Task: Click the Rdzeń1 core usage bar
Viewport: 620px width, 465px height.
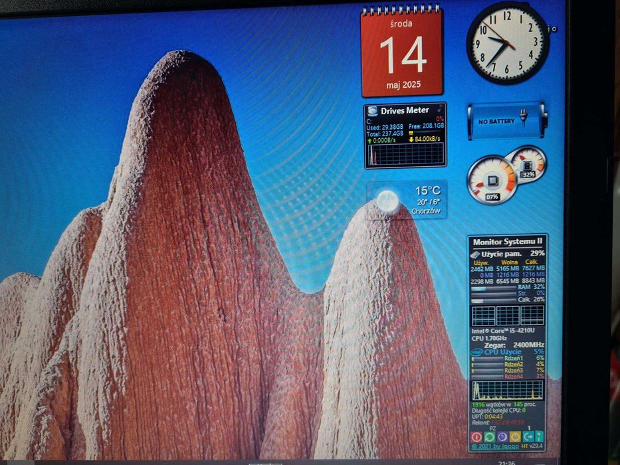Action: click(487, 359)
